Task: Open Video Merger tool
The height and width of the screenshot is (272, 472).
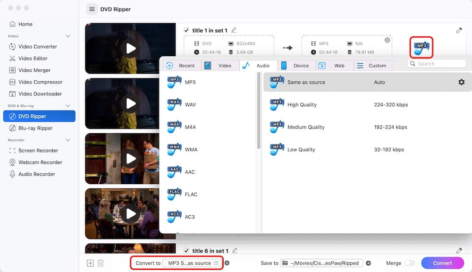Action: point(30,70)
